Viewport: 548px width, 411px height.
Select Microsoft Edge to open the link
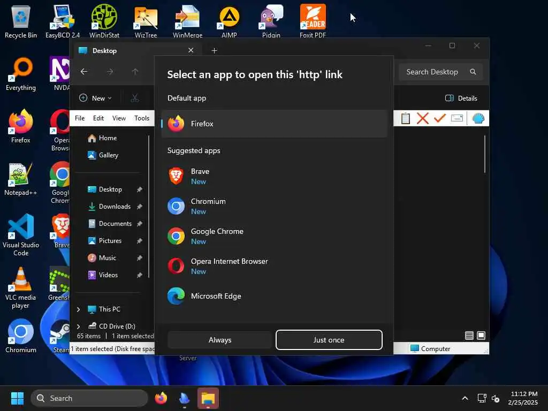[274, 296]
